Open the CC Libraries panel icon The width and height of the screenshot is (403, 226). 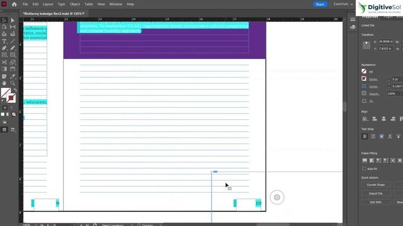[x=353, y=27]
